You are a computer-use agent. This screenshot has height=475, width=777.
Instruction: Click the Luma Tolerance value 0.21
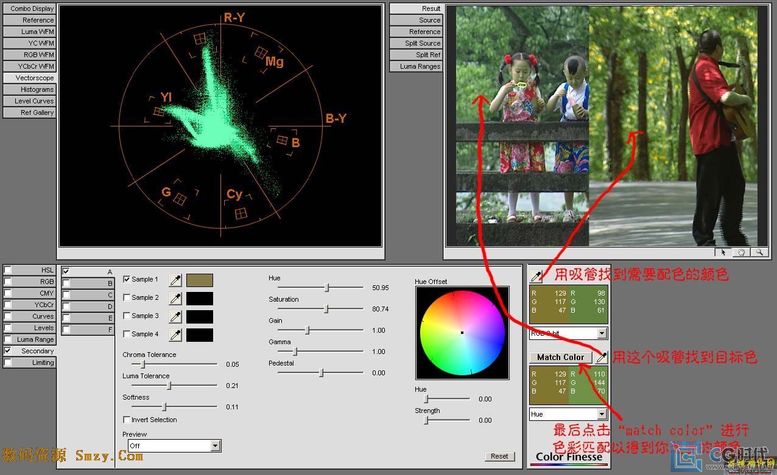[x=232, y=386]
